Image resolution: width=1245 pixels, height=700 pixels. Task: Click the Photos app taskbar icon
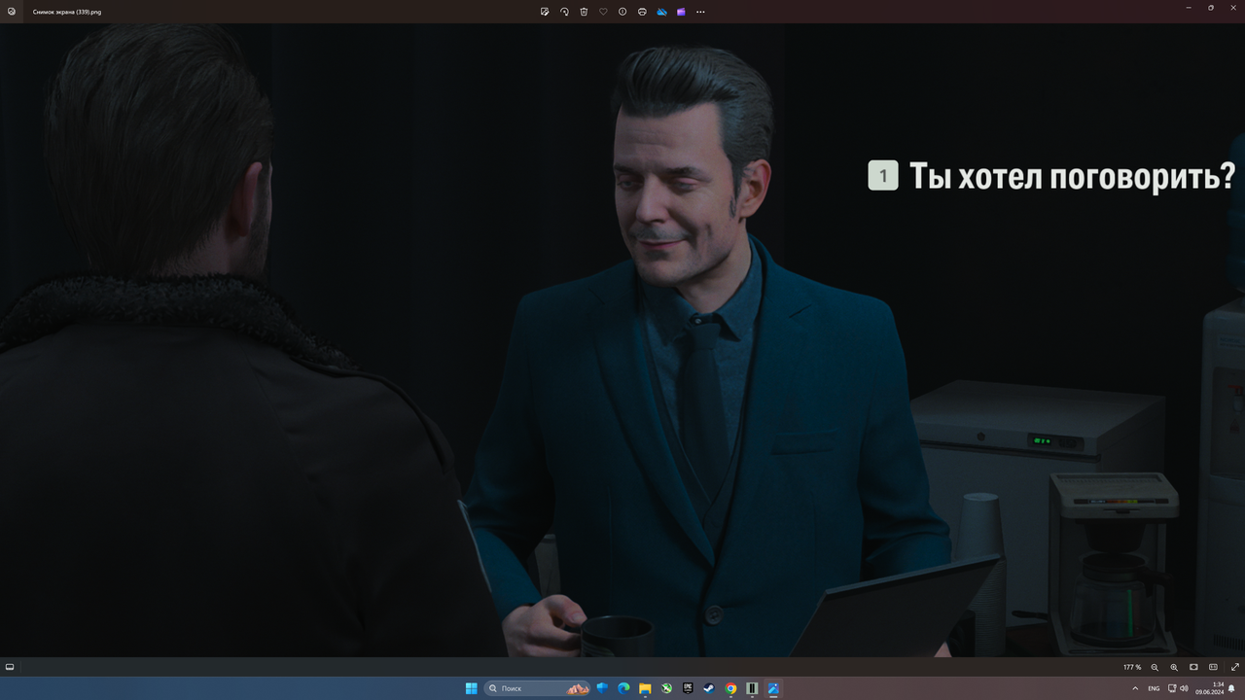[x=773, y=688]
